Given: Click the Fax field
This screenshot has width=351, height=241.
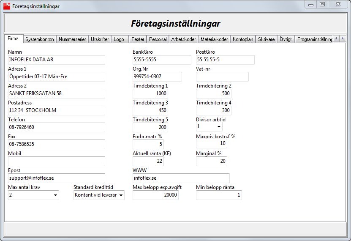Looking at the screenshot, I should point(57,144).
